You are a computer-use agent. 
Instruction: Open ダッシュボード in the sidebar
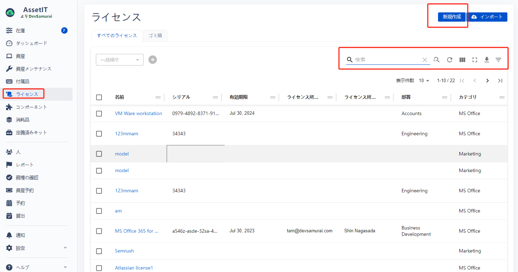[31, 43]
